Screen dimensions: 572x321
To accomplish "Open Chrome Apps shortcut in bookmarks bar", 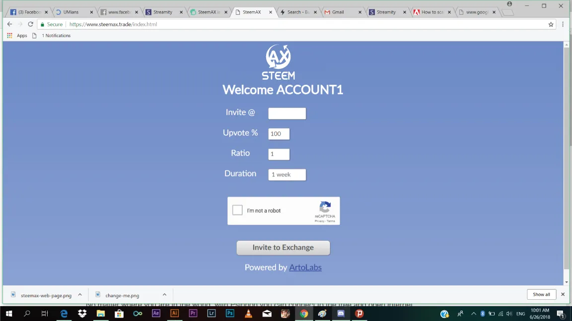I will click(x=17, y=36).
